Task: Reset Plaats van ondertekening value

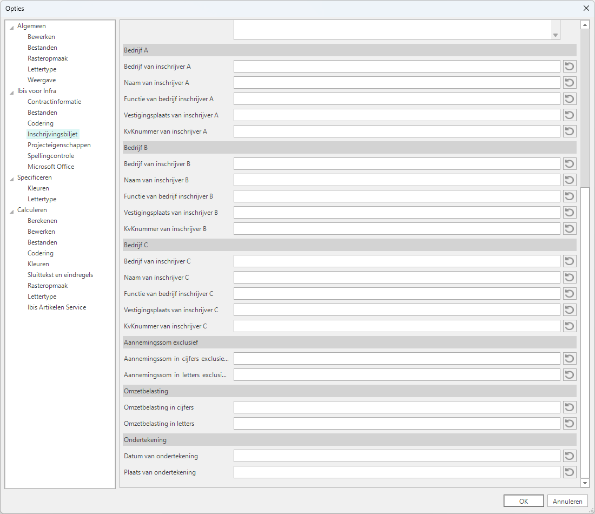Action: [570, 472]
